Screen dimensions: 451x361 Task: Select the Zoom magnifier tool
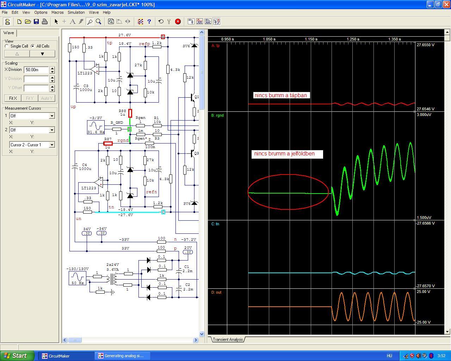pyautogui.click(x=99, y=22)
